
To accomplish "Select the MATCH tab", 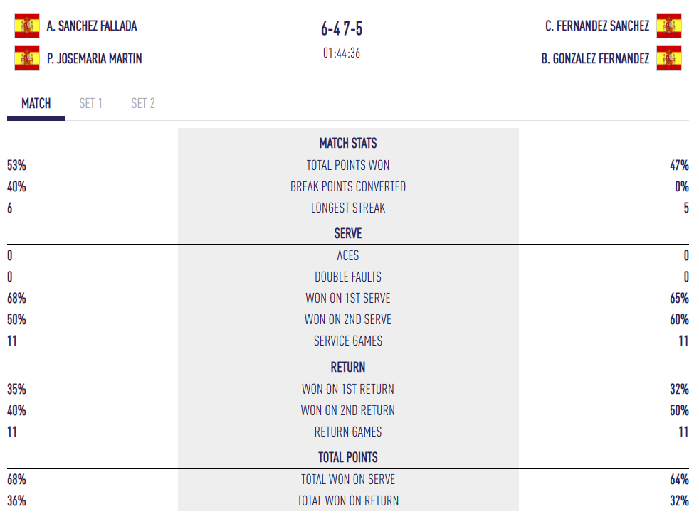I will point(36,104).
